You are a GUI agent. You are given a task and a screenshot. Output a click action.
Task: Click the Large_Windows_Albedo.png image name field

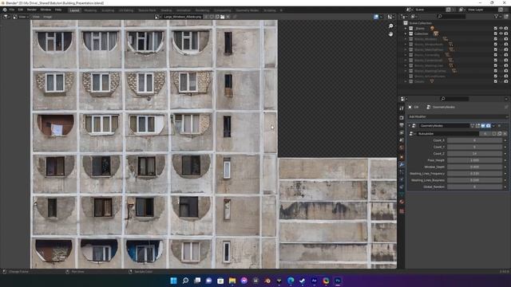point(182,17)
